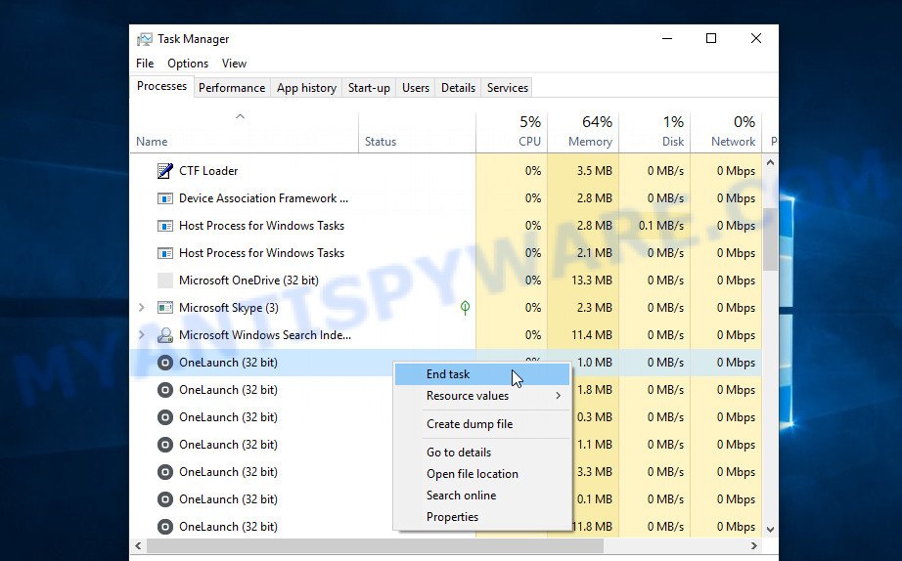This screenshot has height=561, width=902.
Task: Open the View menu
Action: tap(234, 64)
